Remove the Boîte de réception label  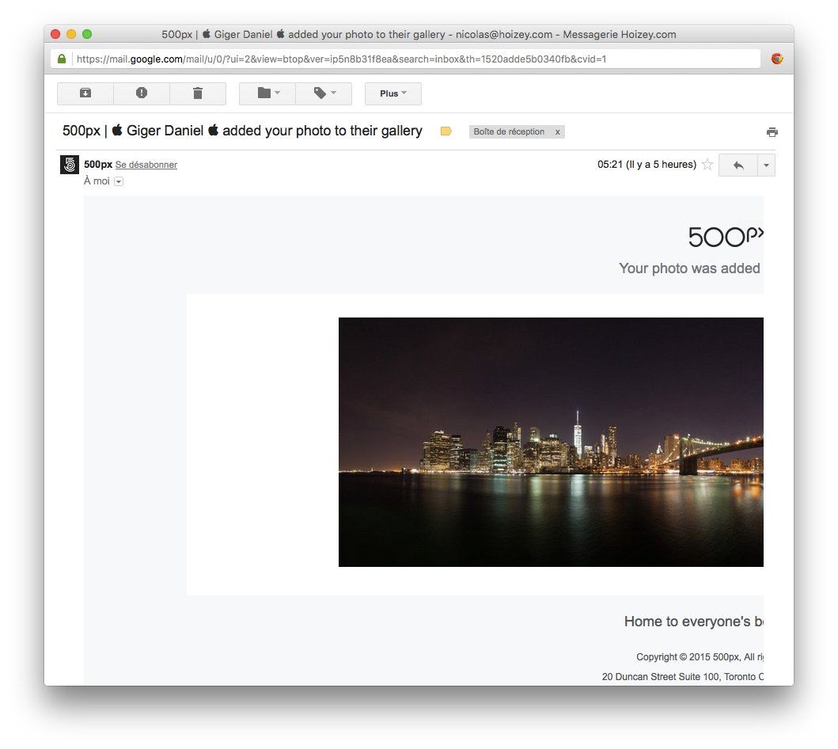tap(557, 132)
